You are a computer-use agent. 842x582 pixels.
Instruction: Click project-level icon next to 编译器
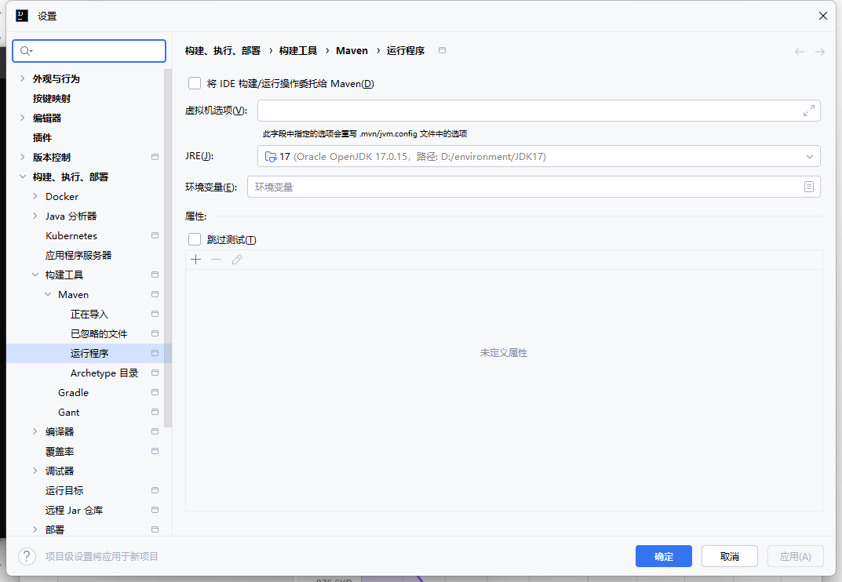pyautogui.click(x=155, y=431)
